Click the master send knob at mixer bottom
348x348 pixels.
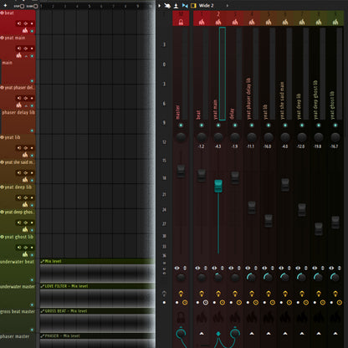pyautogui.click(x=181, y=334)
